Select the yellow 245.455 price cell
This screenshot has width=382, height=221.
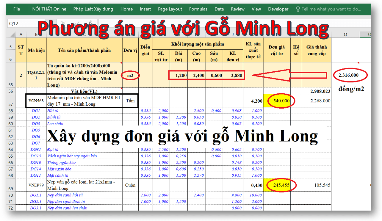click(277, 185)
